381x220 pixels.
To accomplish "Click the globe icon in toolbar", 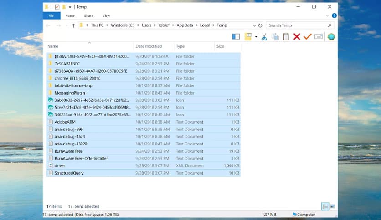I will click(331, 37).
